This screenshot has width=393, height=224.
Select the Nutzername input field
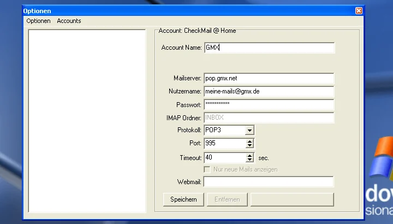click(x=269, y=92)
